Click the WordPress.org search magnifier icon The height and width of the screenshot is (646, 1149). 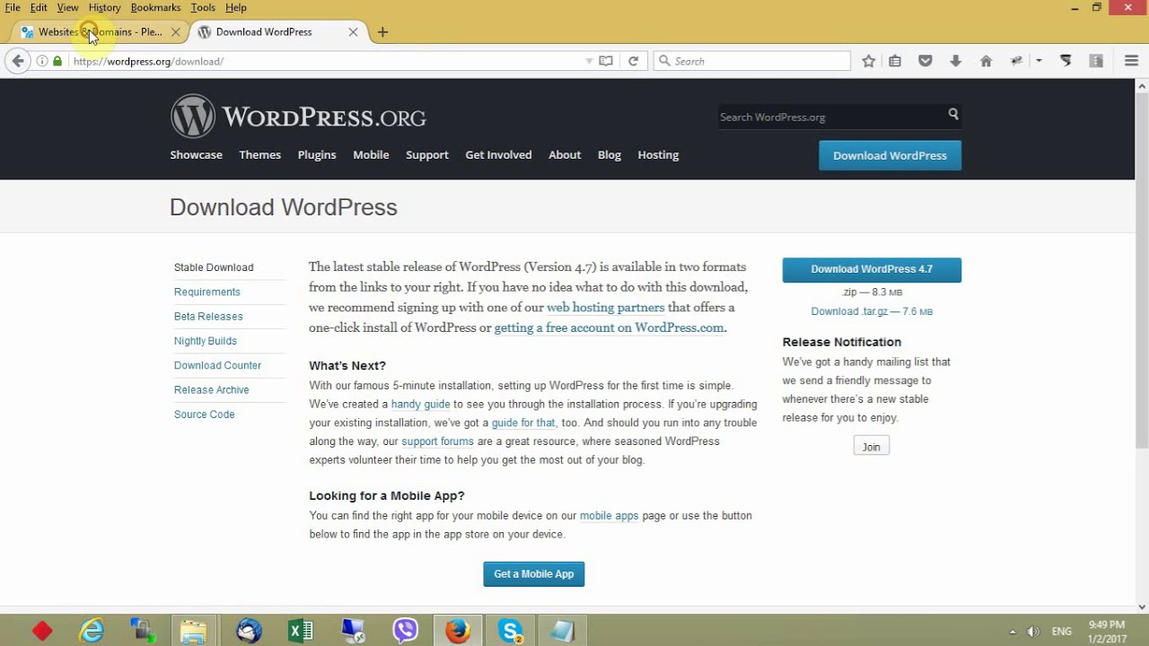953,114
